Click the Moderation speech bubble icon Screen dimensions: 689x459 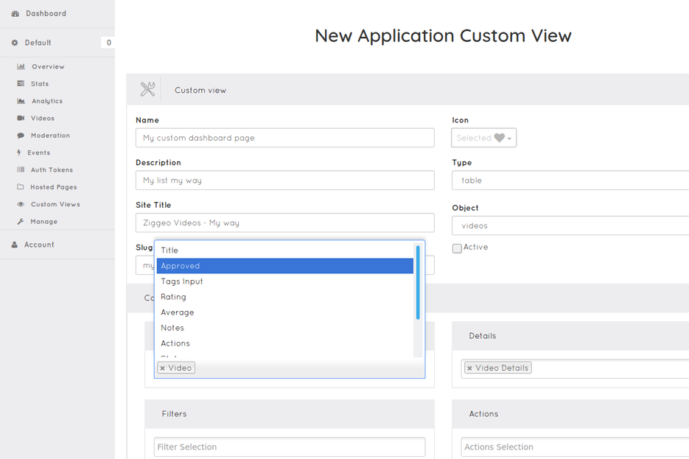(21, 136)
